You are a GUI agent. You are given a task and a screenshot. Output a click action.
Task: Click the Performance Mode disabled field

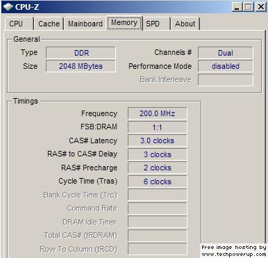pyautogui.click(x=226, y=66)
